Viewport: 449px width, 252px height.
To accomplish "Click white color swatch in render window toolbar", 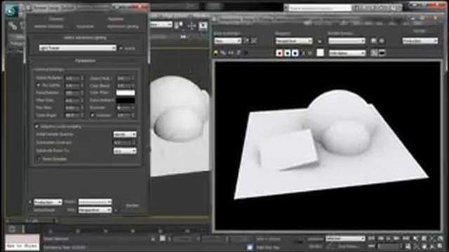I will 321,53.
